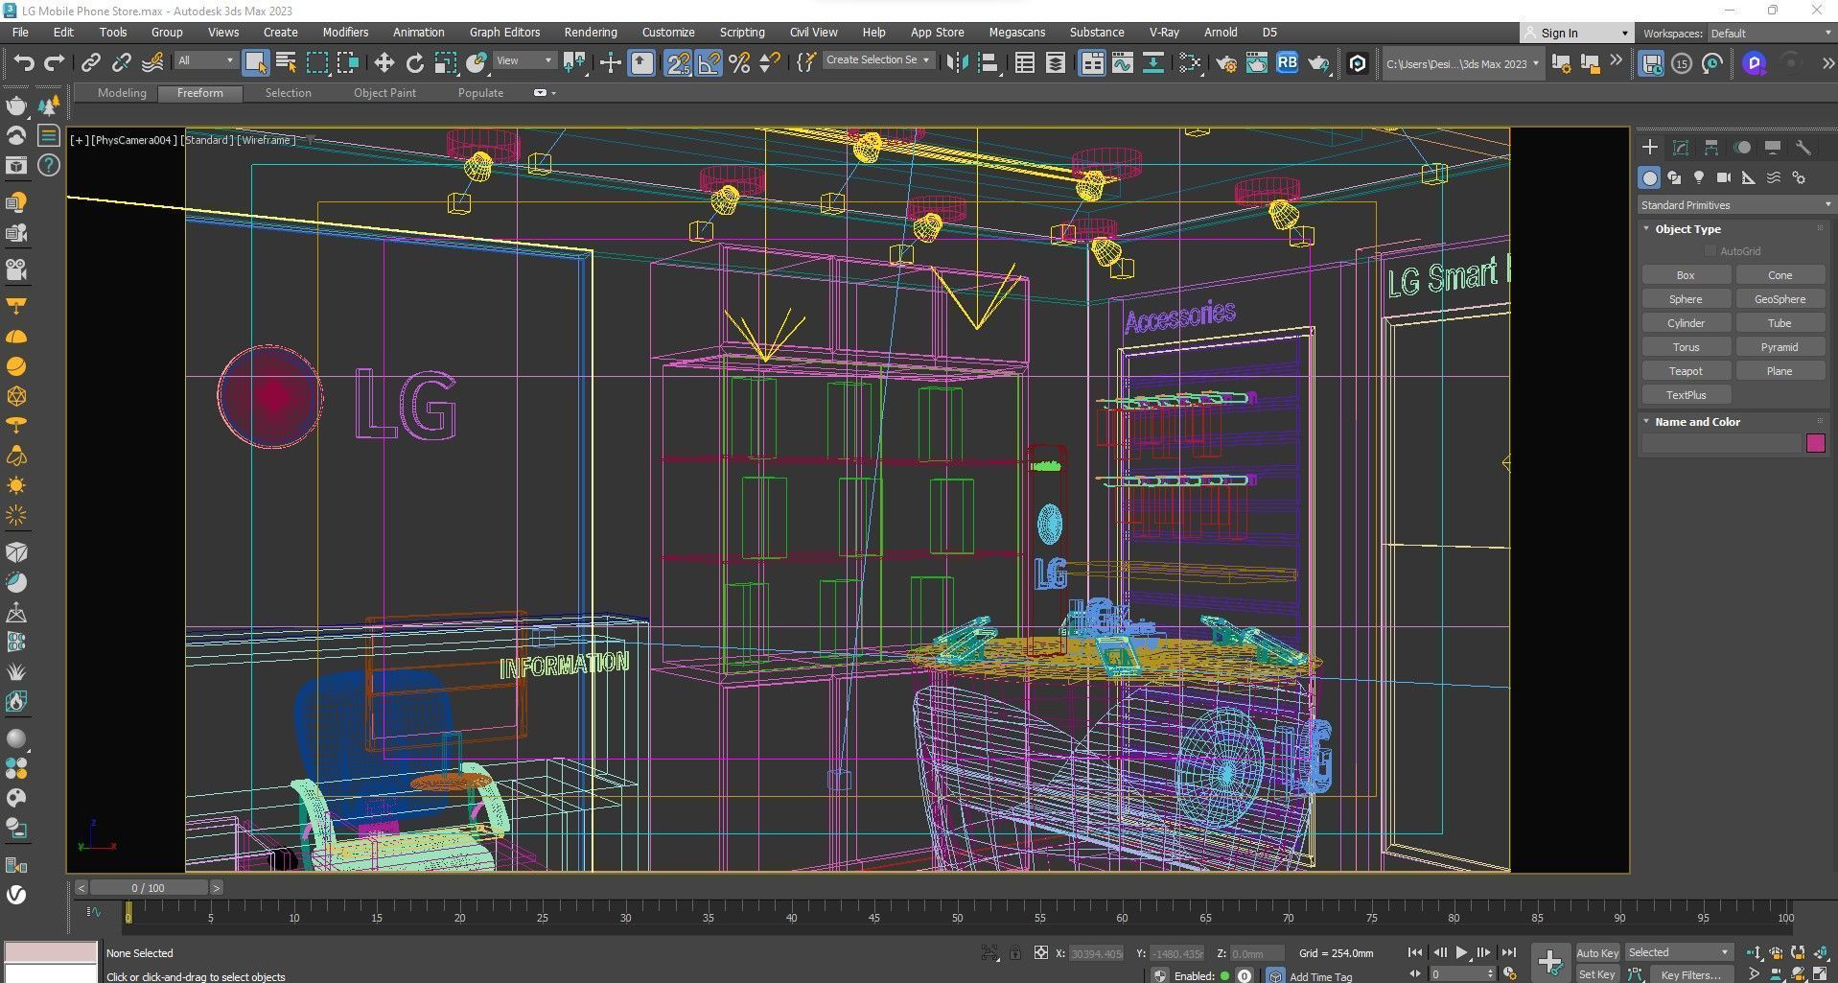This screenshot has height=983, width=1838.
Task: Open the Selected key filter dropdown
Action: click(x=1678, y=952)
